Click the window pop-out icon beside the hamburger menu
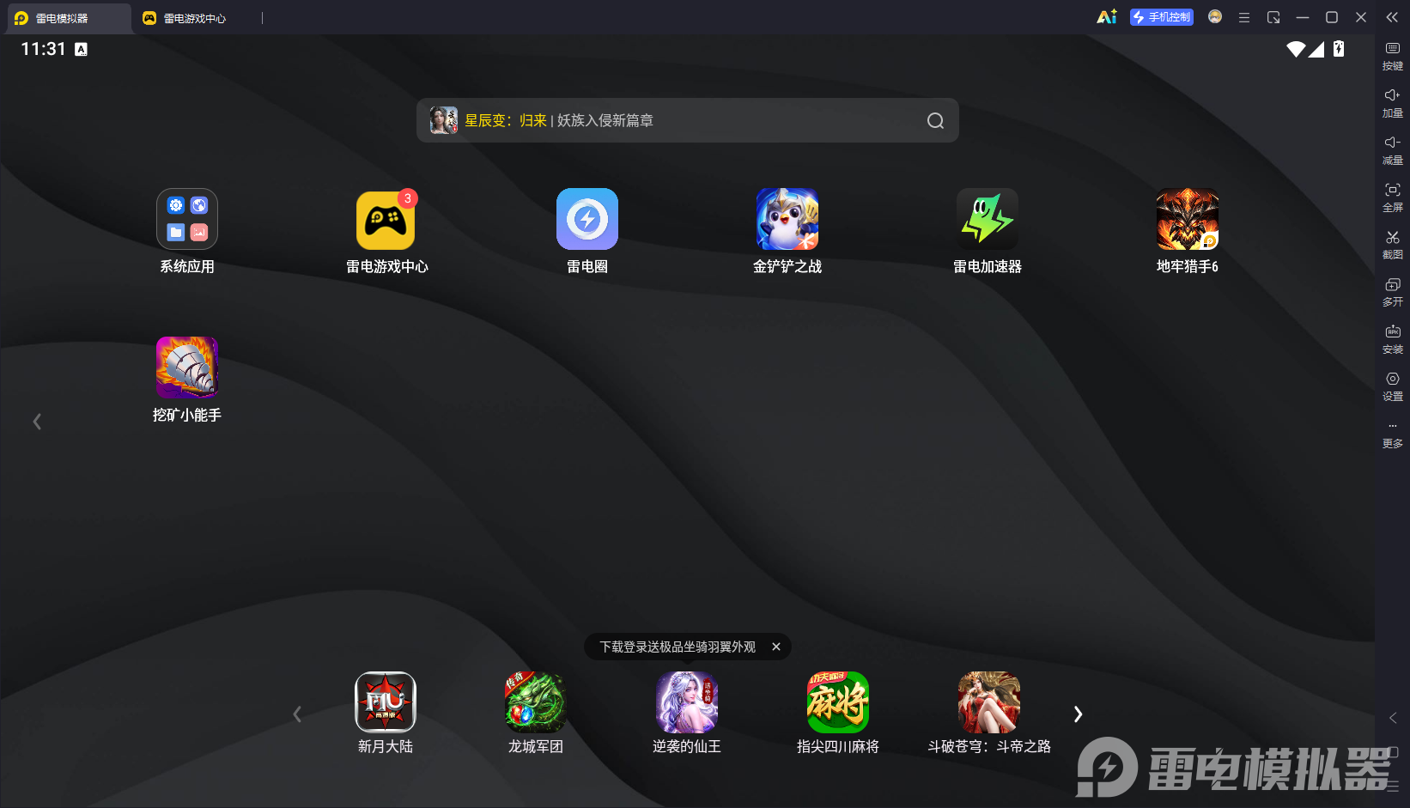 pos(1273,17)
